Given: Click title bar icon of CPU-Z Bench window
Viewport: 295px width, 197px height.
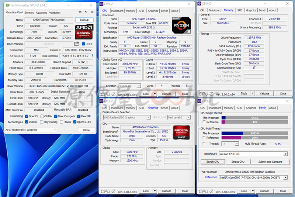Looking at the screenshot, I should 199,101.
